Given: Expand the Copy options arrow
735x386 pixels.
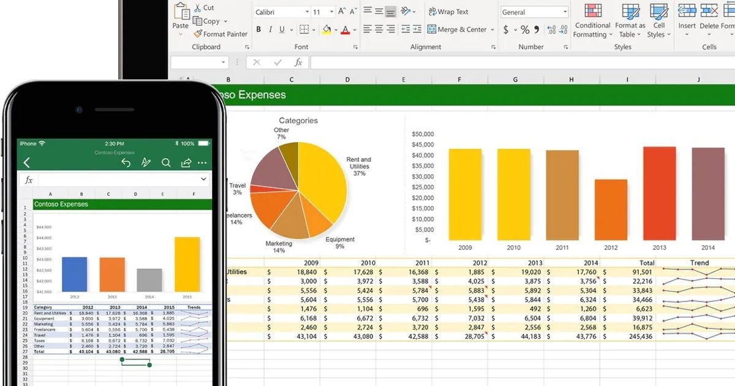Looking at the screenshot, I should (225, 21).
